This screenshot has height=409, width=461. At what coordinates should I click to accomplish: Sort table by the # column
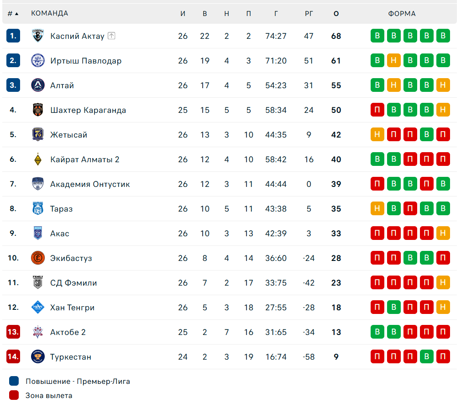click(x=13, y=13)
